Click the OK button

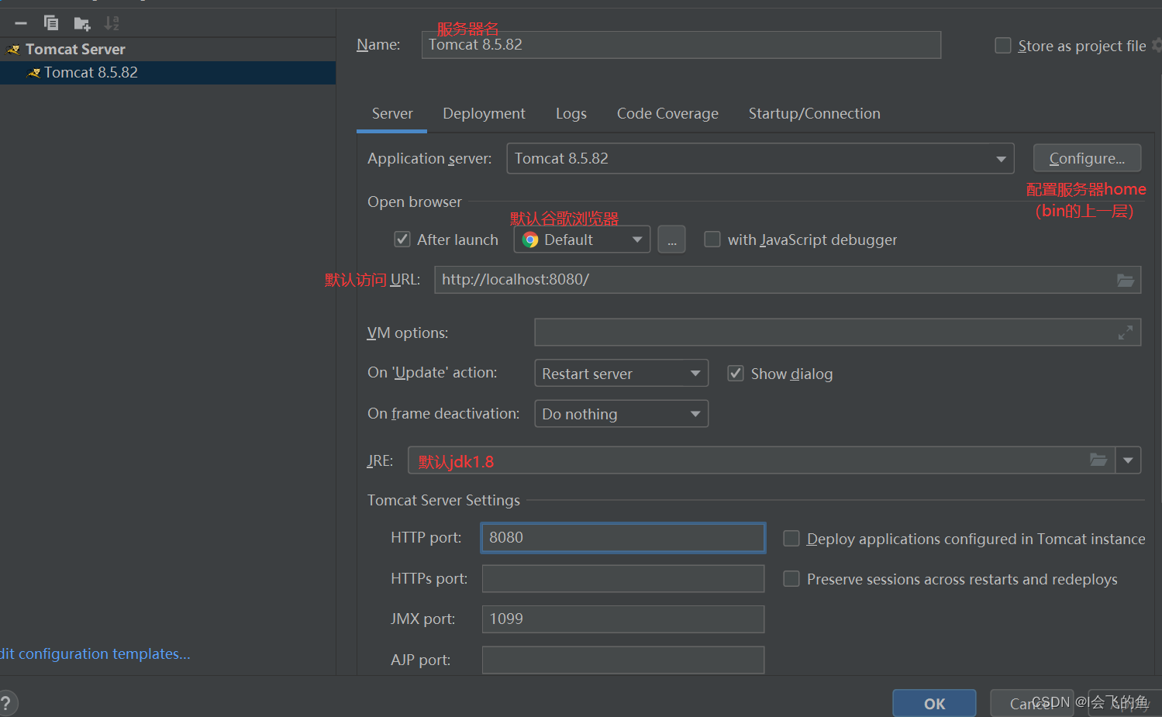(934, 703)
